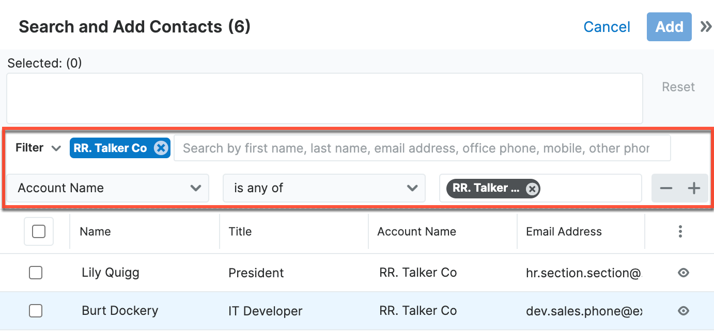Show details for Lily Quigg via eye icon

tap(683, 273)
